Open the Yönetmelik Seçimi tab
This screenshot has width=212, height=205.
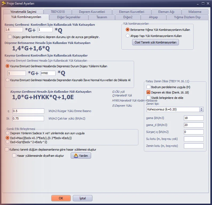pyautogui.click(x=23, y=12)
